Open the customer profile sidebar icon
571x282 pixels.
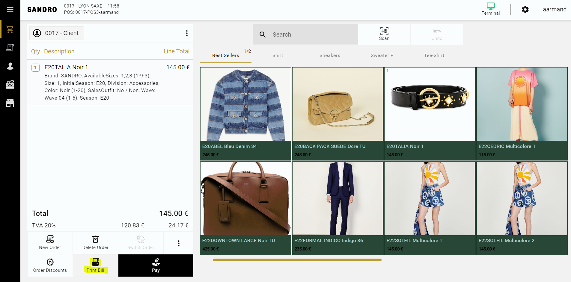pos(10,66)
